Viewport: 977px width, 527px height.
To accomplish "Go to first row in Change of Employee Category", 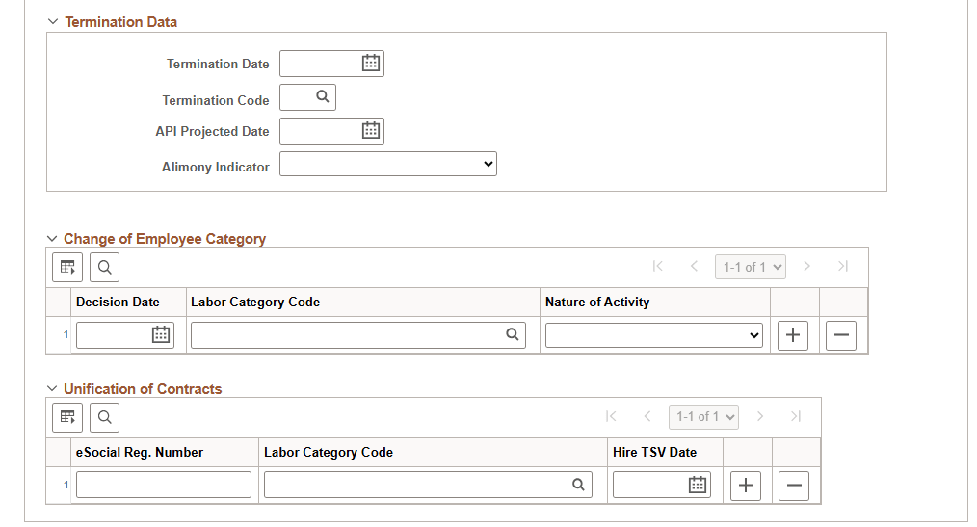I will [658, 267].
